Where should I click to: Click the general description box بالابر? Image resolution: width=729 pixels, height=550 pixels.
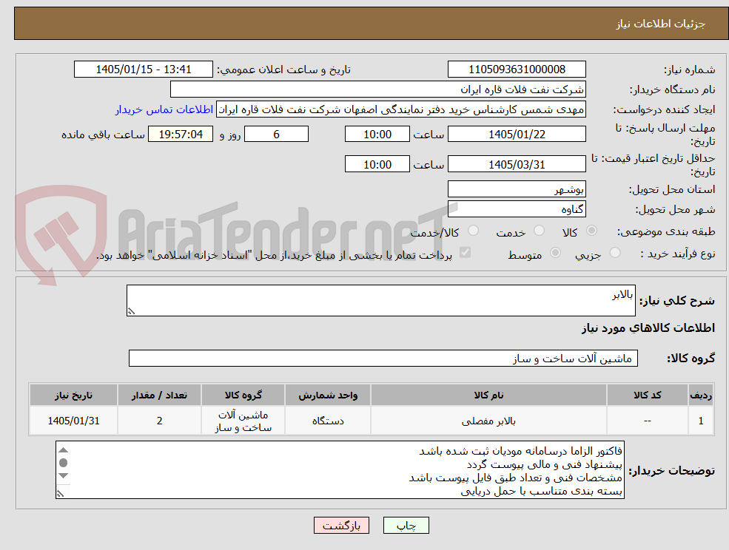click(x=380, y=301)
